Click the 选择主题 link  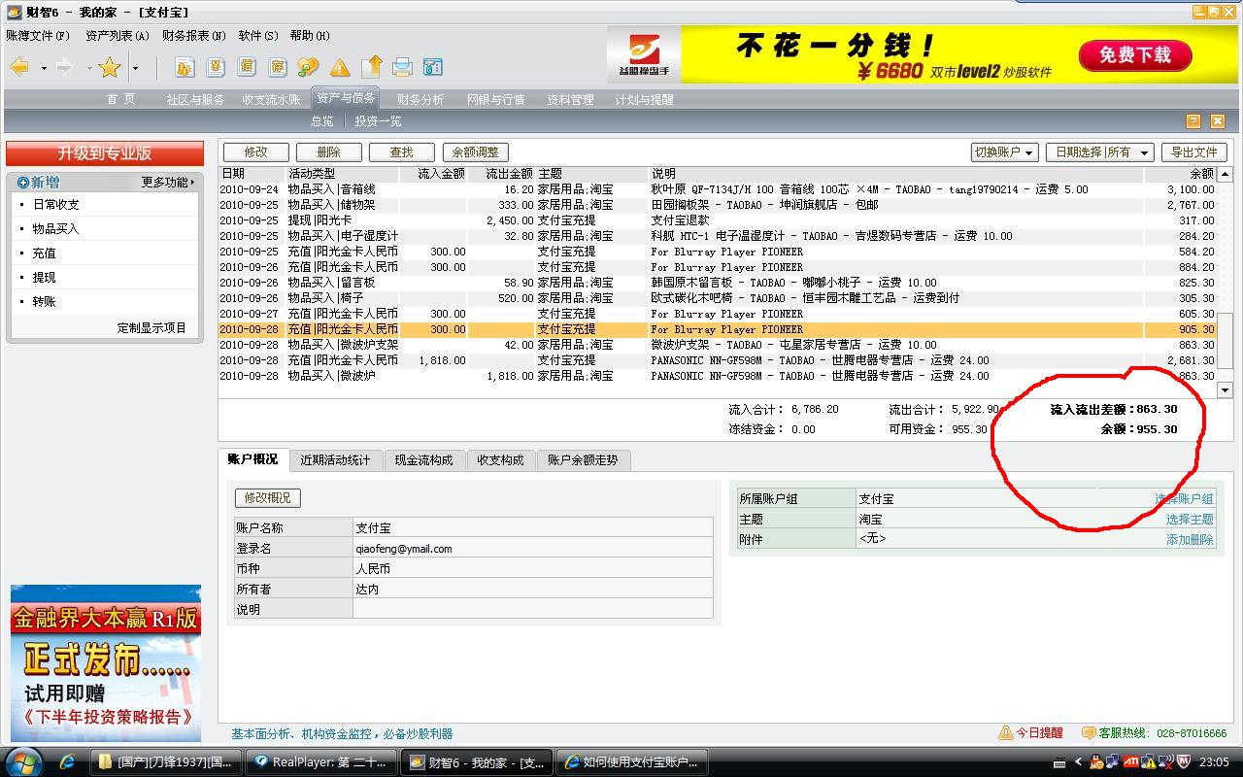(1190, 520)
